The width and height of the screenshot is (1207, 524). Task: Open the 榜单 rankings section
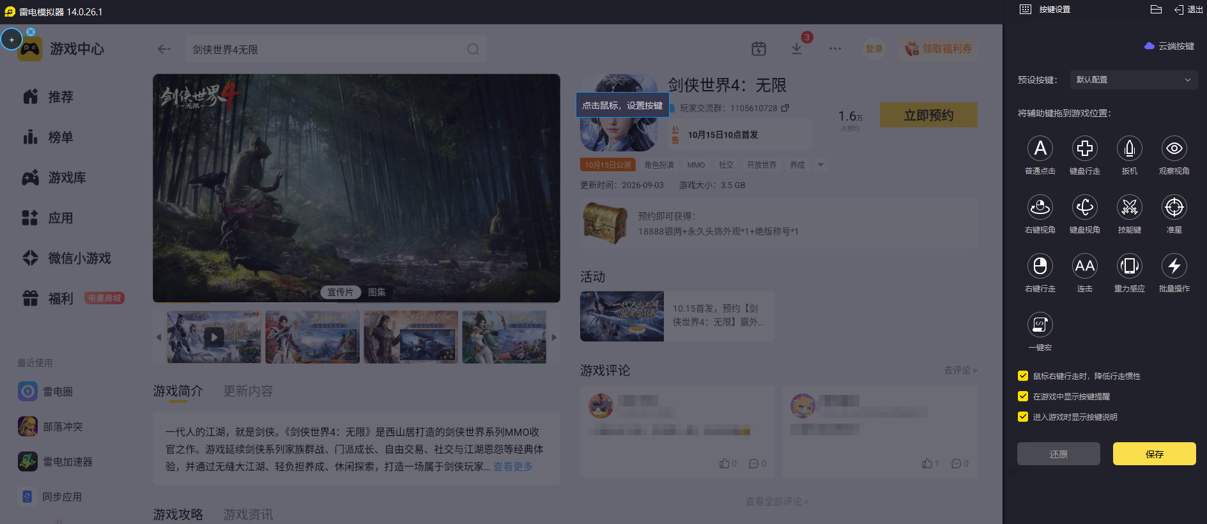48,137
